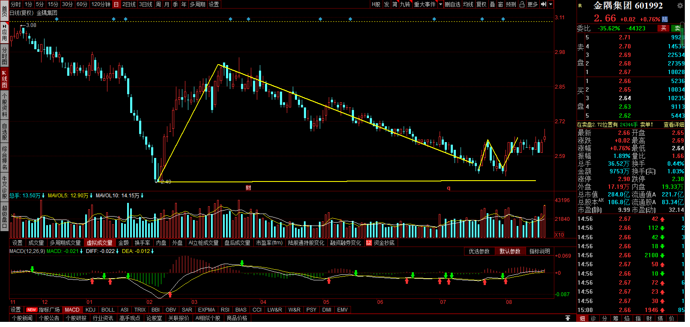Open the 行业资讯 tab
This screenshot has width=690, height=327.
coord(103,318)
